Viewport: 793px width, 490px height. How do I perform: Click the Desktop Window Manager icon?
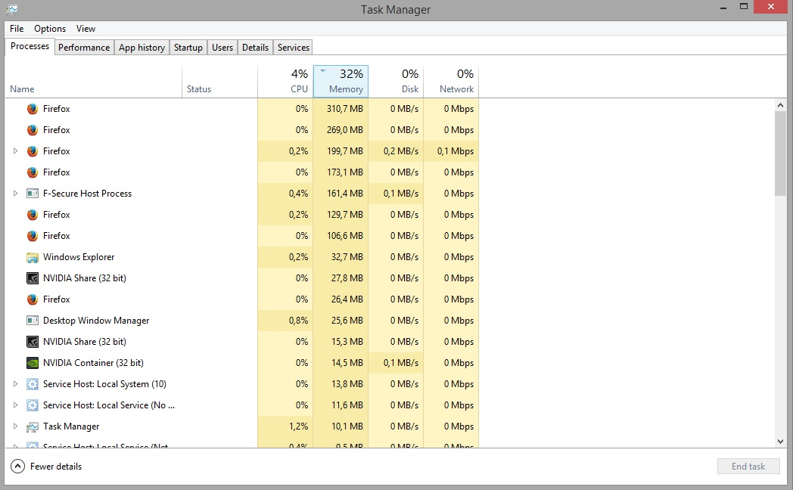coord(33,321)
